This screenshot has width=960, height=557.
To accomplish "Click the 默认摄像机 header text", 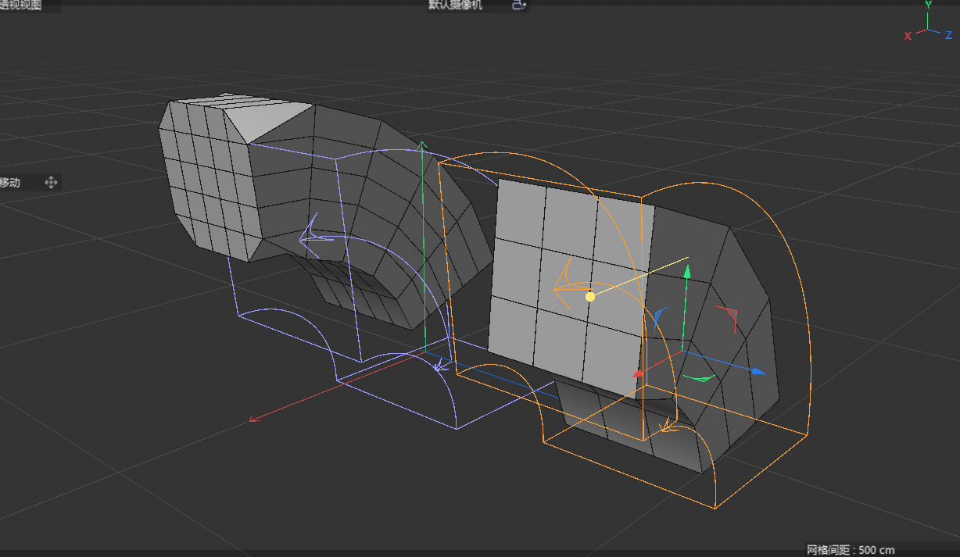I will [453, 5].
